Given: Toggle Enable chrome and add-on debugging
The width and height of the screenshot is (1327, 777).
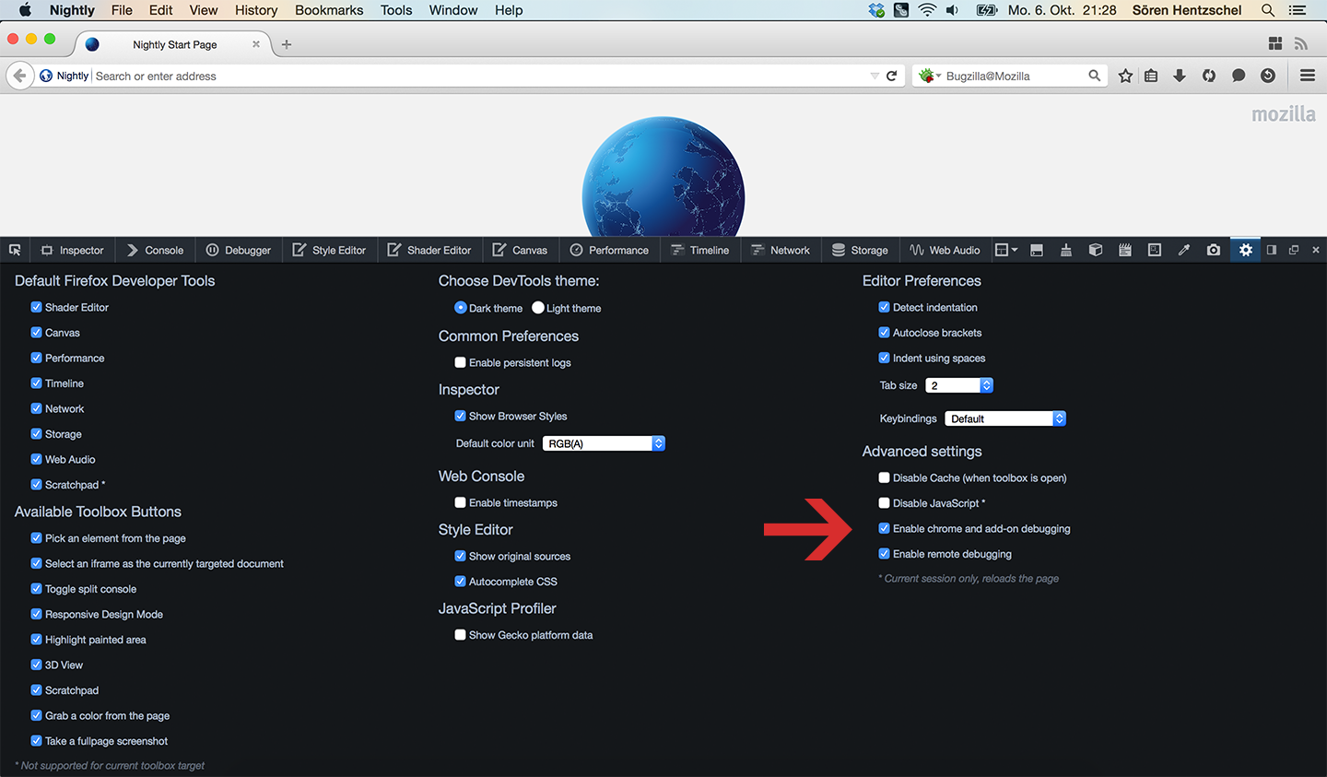Looking at the screenshot, I should (884, 528).
